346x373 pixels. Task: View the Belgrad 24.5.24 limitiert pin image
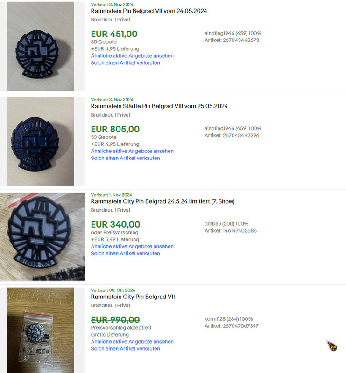click(x=42, y=237)
